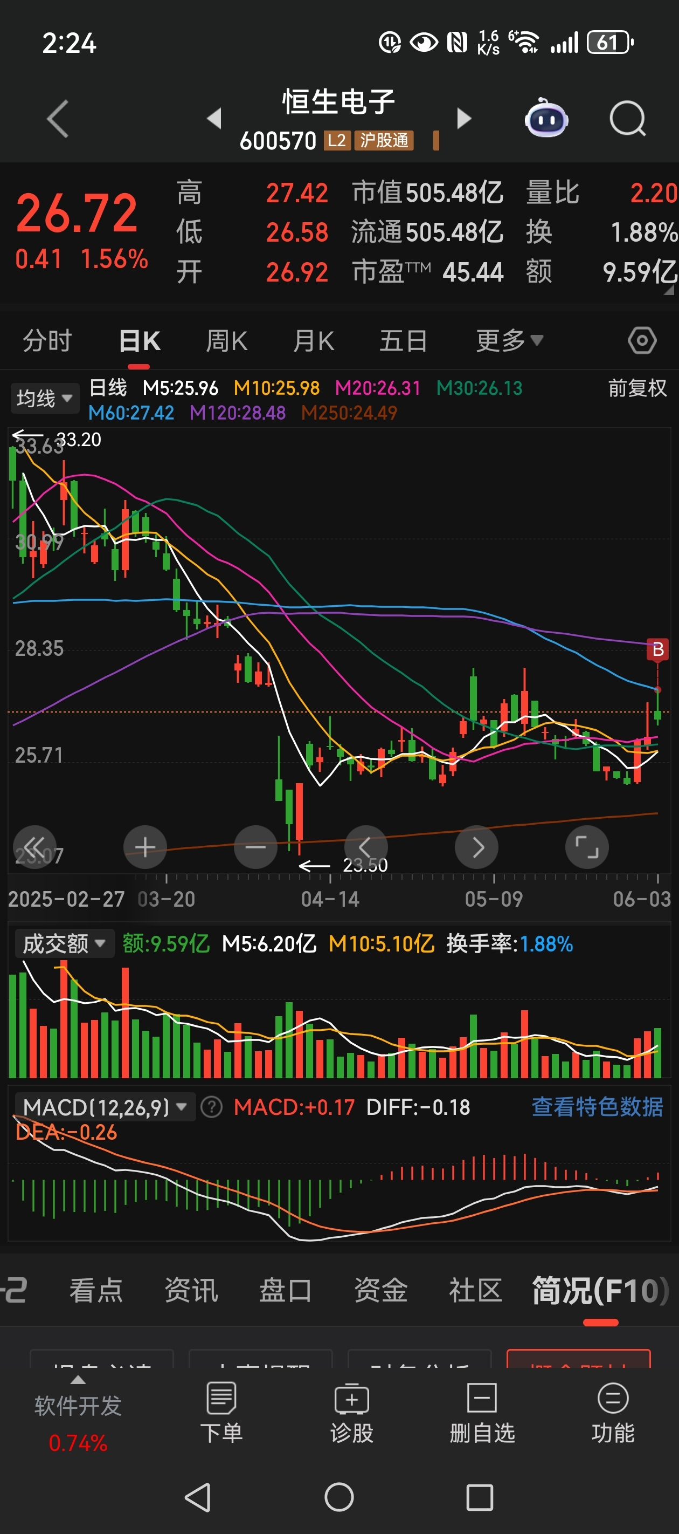Open 诊股 stock diagnosis
Screen dimensions: 679x1534
[x=352, y=1414]
